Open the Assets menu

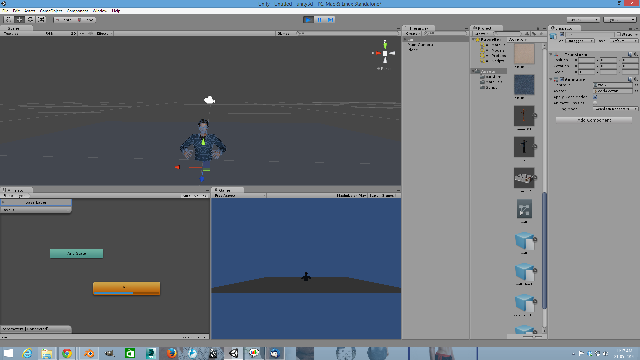coord(30,11)
